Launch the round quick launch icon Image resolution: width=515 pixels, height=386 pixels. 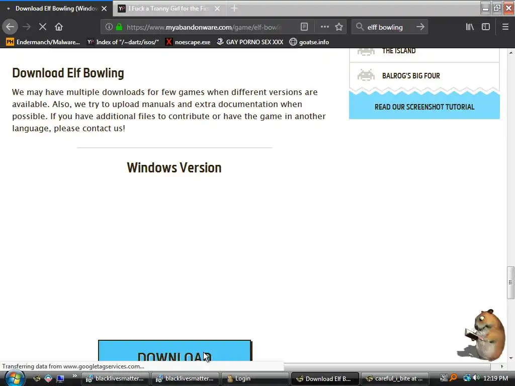[x=48, y=378]
